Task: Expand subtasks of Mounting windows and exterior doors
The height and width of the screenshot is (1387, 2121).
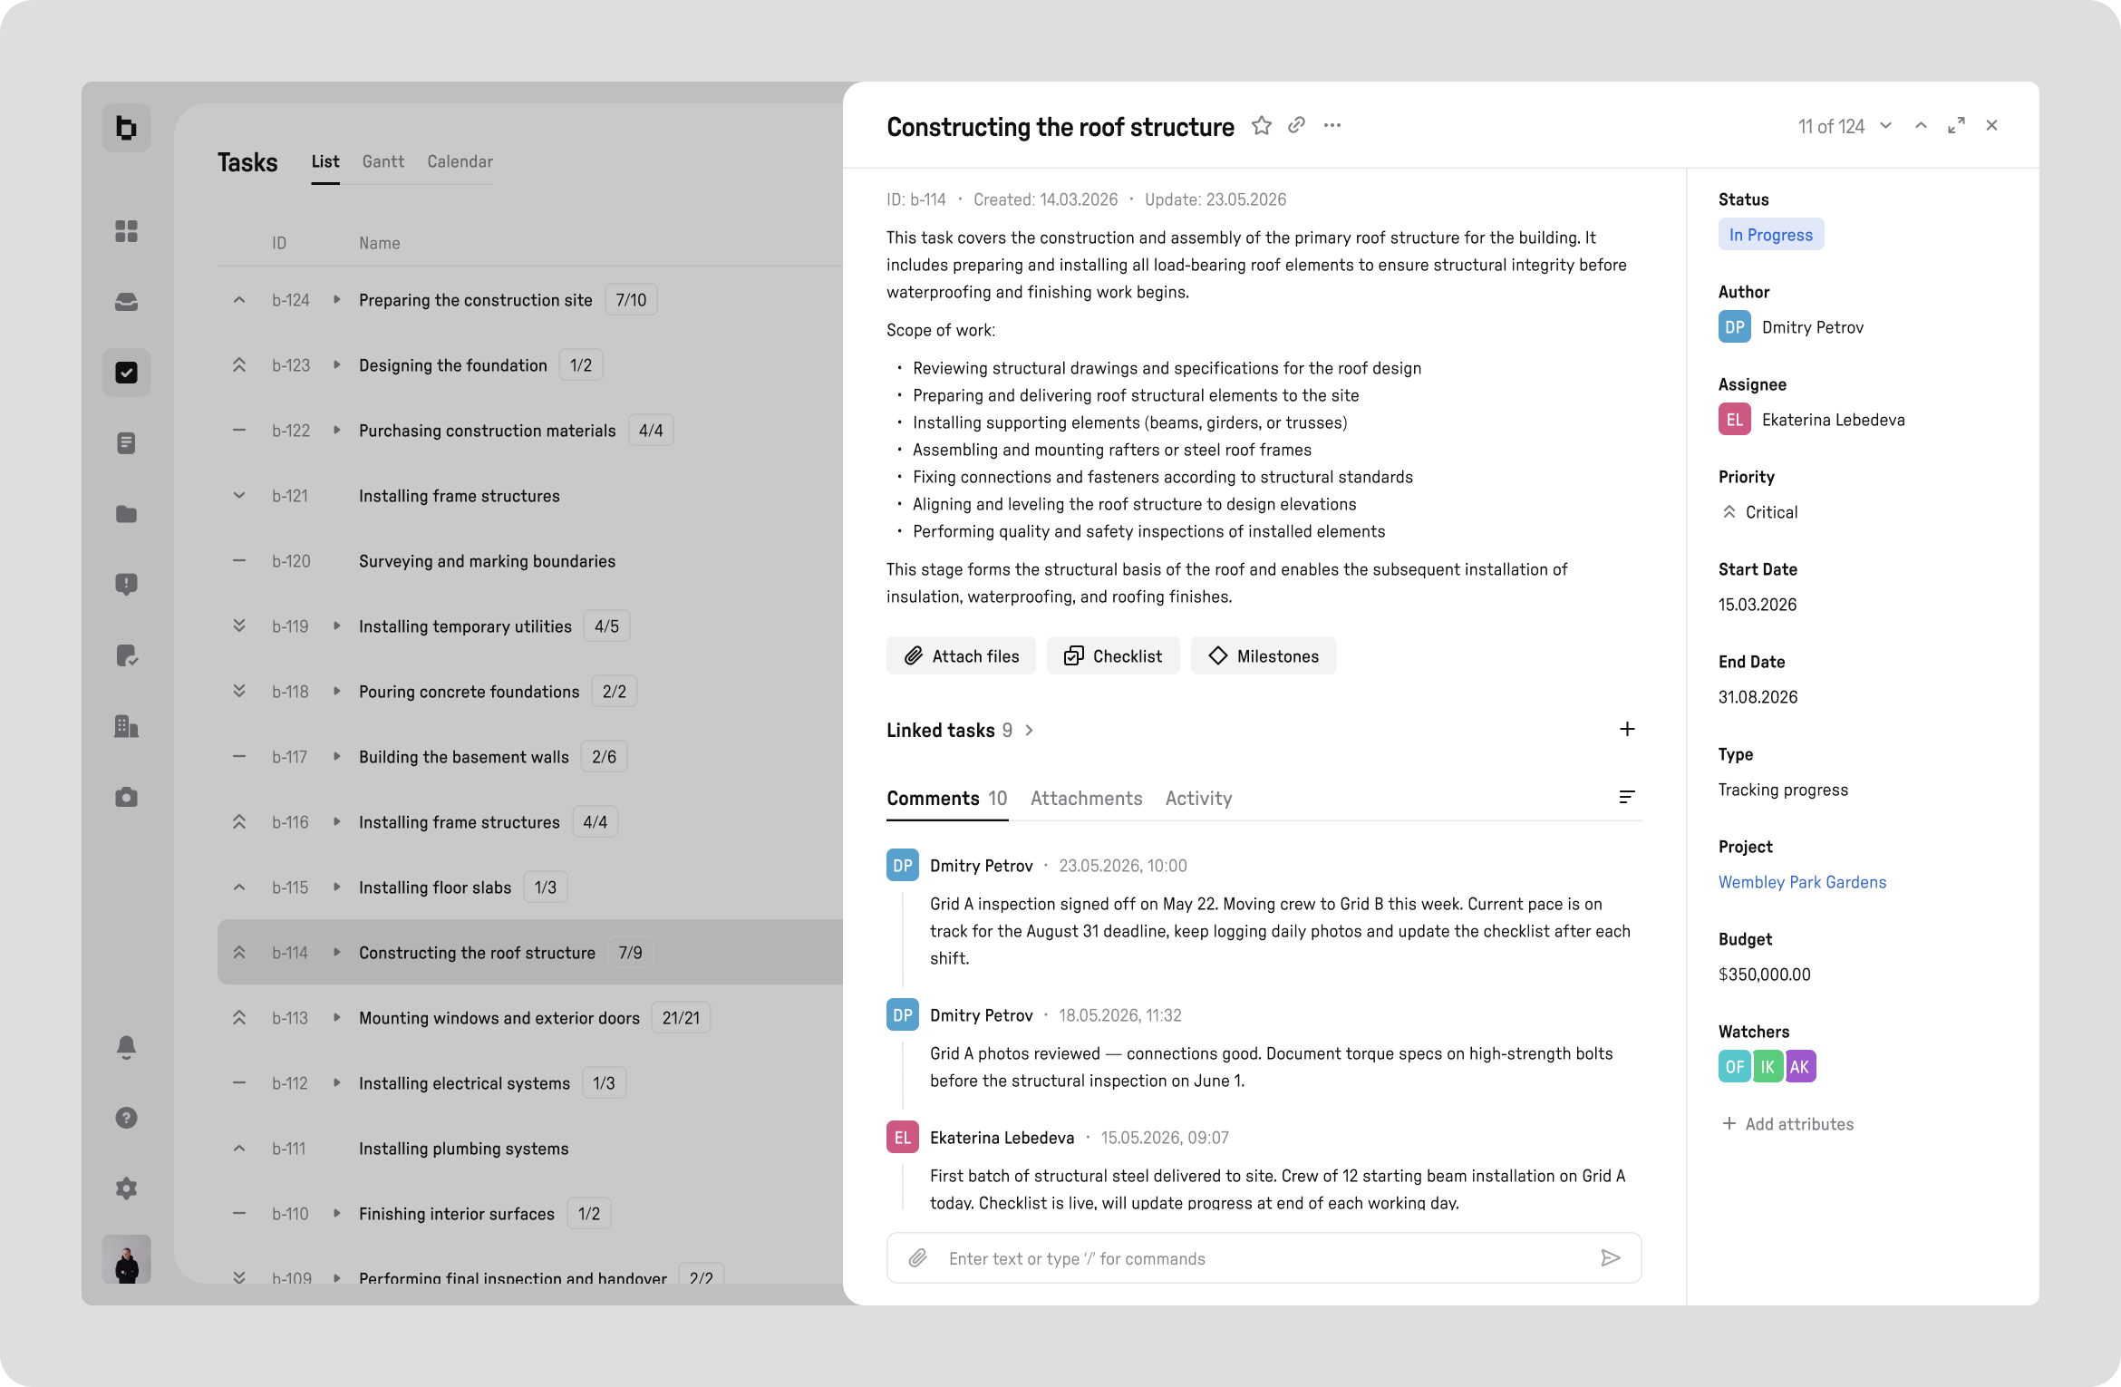Action: click(x=336, y=1017)
